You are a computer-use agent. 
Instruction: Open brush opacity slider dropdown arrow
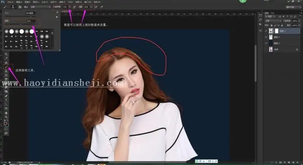coord(70,7)
